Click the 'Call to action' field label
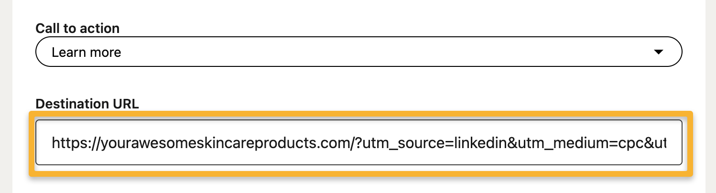This screenshot has height=193, width=716. coord(77,28)
